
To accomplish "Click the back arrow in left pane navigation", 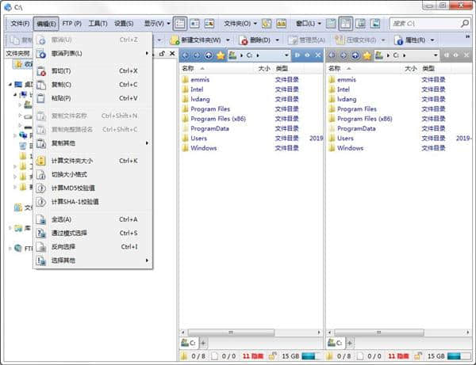I will [185, 55].
